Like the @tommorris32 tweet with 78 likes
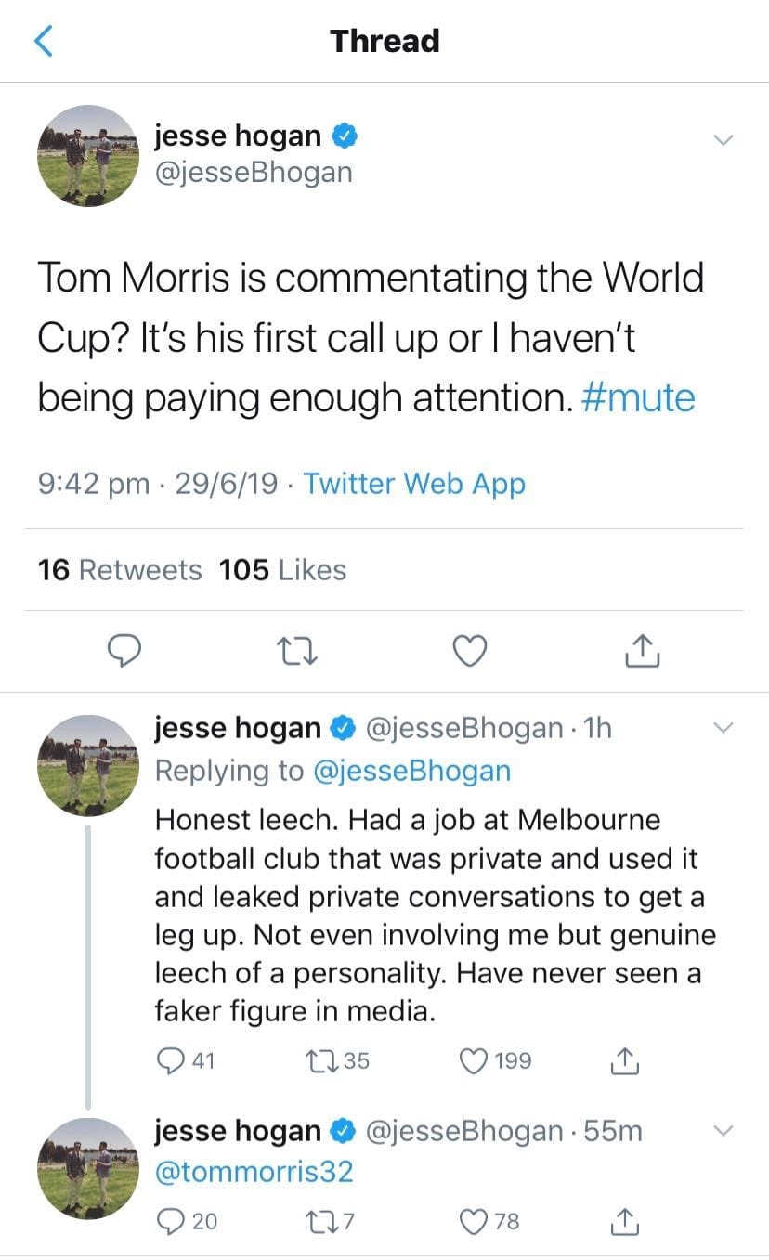This screenshot has width=769, height=1260. (476, 1221)
